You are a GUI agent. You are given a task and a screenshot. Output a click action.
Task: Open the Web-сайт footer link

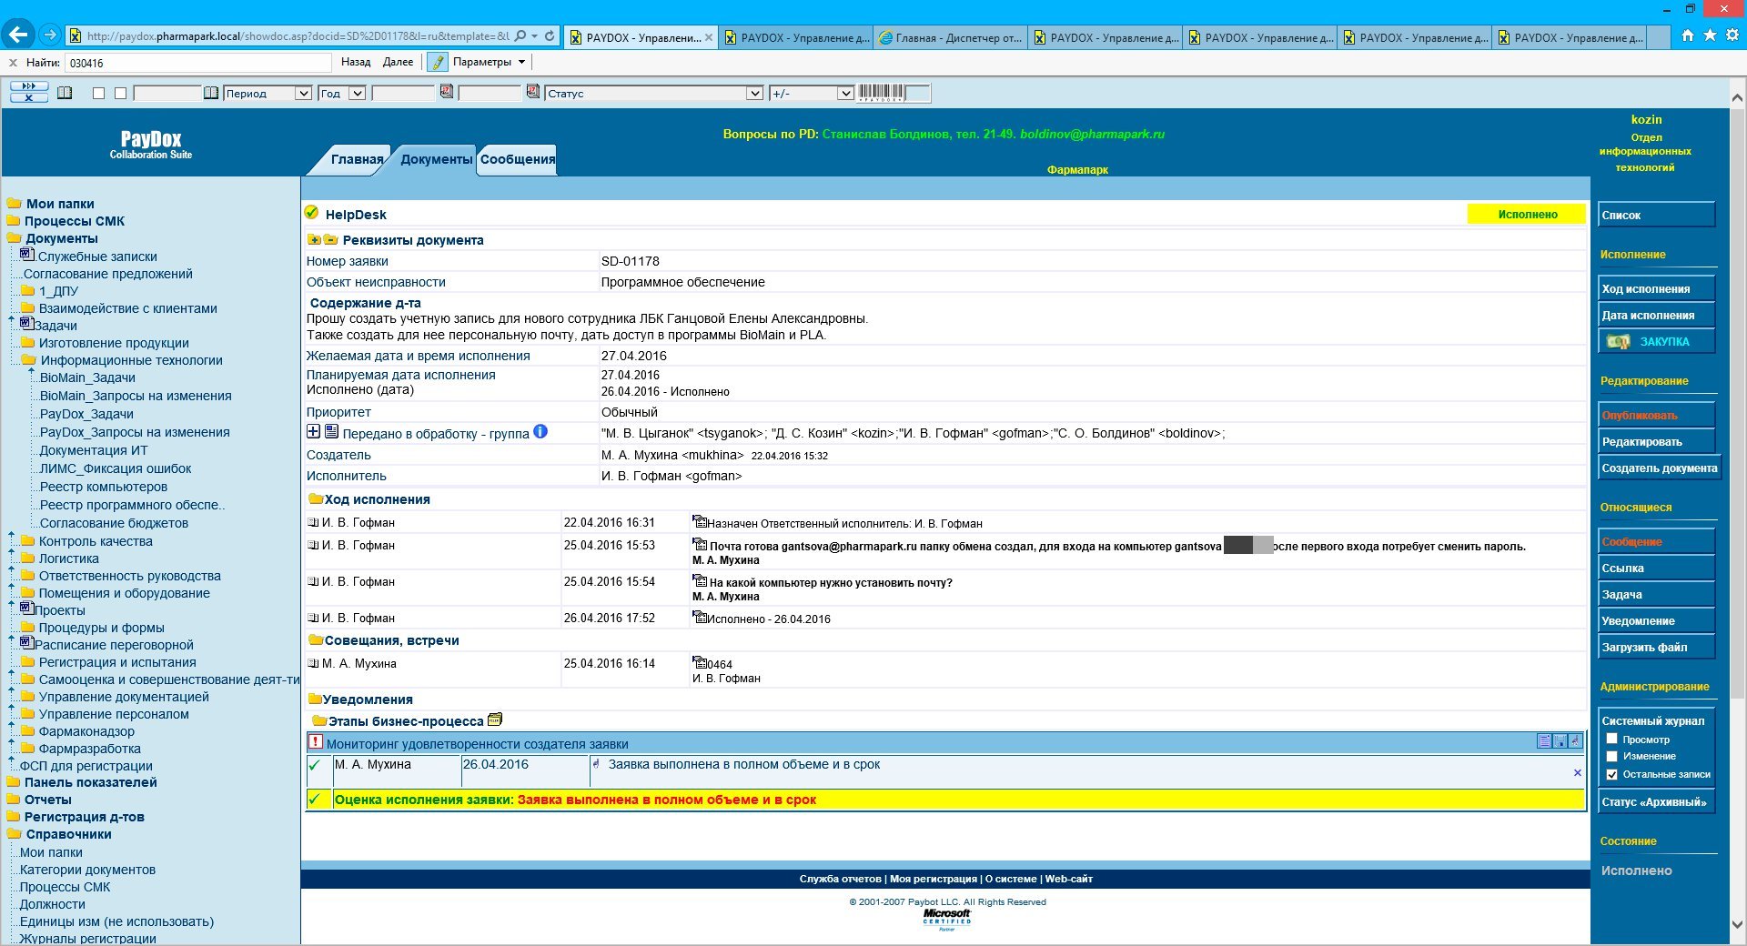coord(1068,879)
